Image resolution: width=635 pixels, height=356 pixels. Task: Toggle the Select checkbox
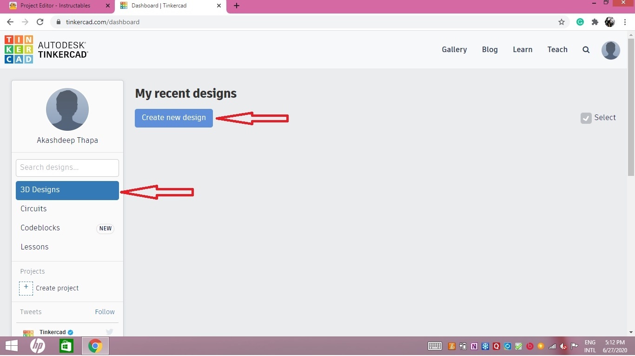pyautogui.click(x=586, y=118)
